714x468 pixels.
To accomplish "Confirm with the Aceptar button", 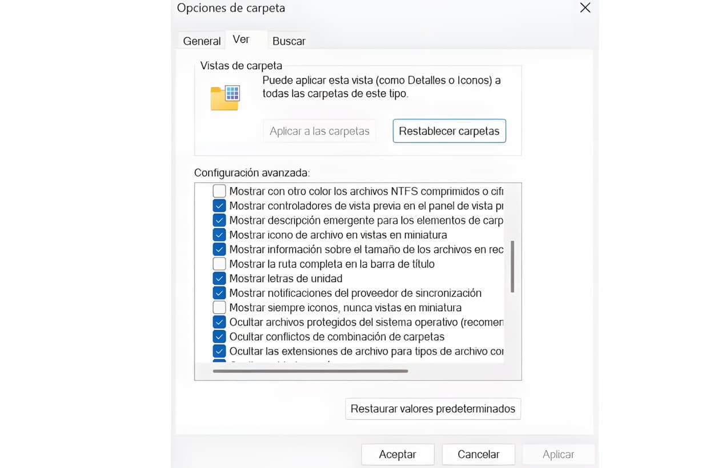I will tap(398, 454).
